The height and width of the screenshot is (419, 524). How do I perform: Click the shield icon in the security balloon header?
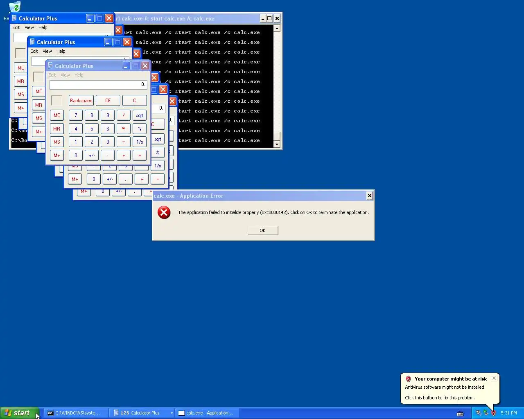(408, 379)
